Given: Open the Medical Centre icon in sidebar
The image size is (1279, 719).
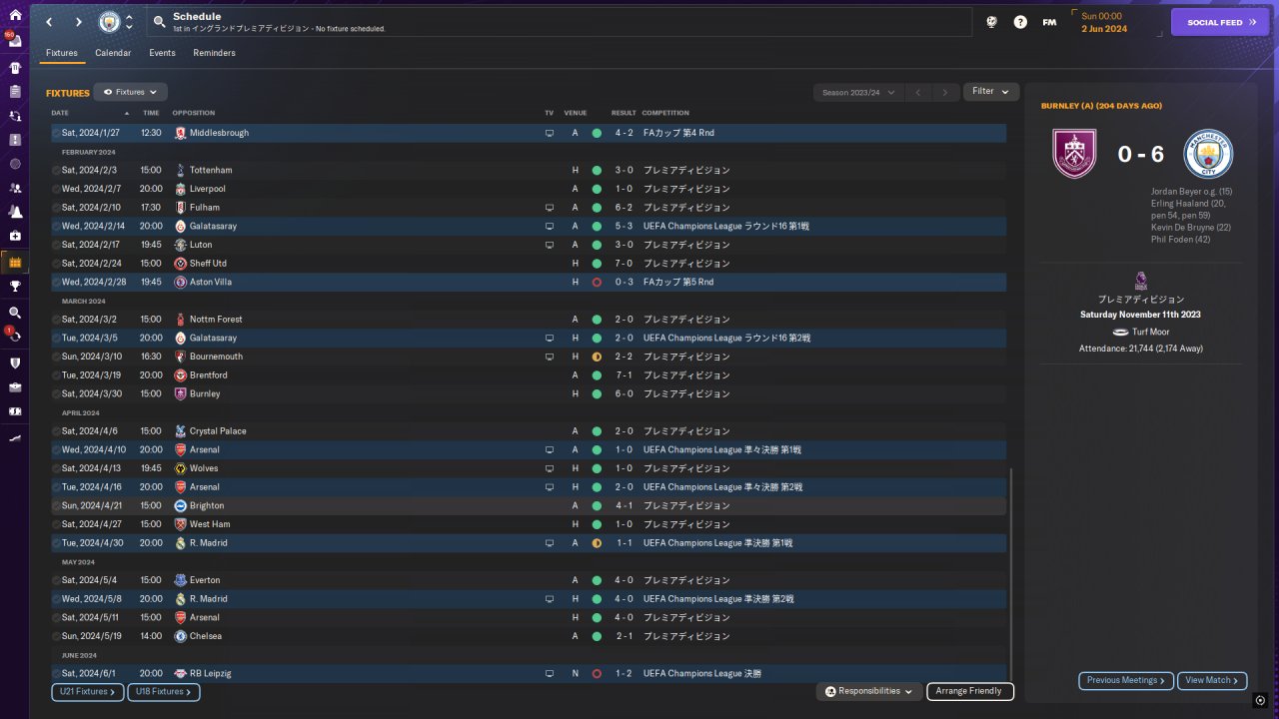Looking at the screenshot, I should coord(15,236).
